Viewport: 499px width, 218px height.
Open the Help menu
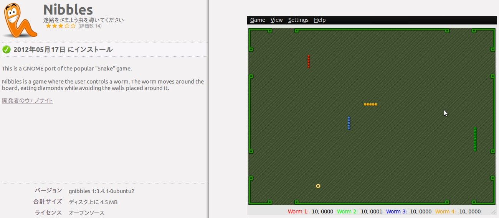(320, 20)
